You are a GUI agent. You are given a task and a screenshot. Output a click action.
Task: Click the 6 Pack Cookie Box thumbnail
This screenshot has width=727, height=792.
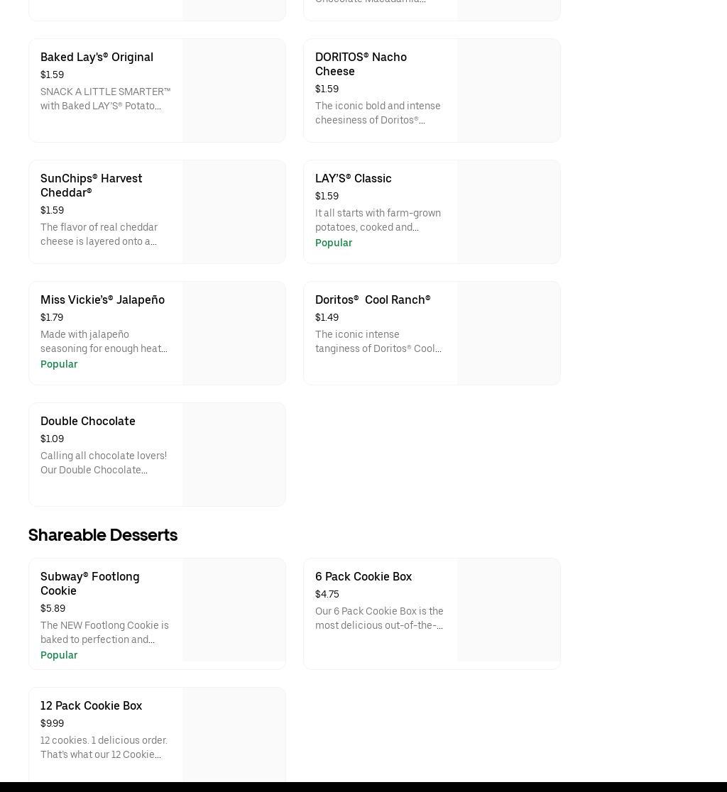point(508,610)
